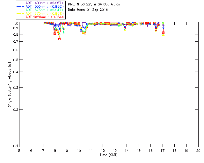Click the hour 10 x-axis label
The image size is (204, 163).
coord(79,151)
